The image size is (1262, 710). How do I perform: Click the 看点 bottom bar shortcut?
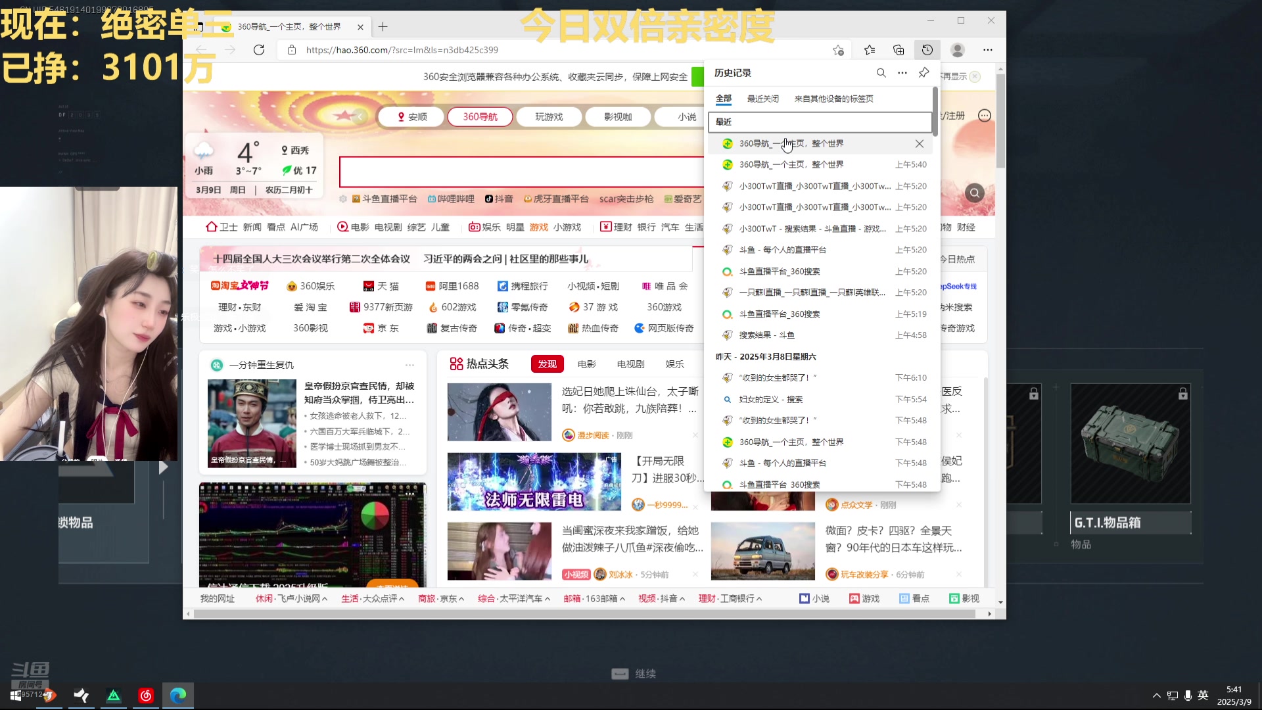914,599
